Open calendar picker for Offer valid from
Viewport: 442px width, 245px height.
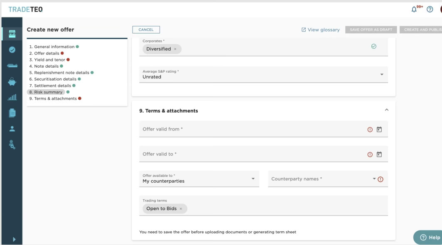(x=379, y=130)
